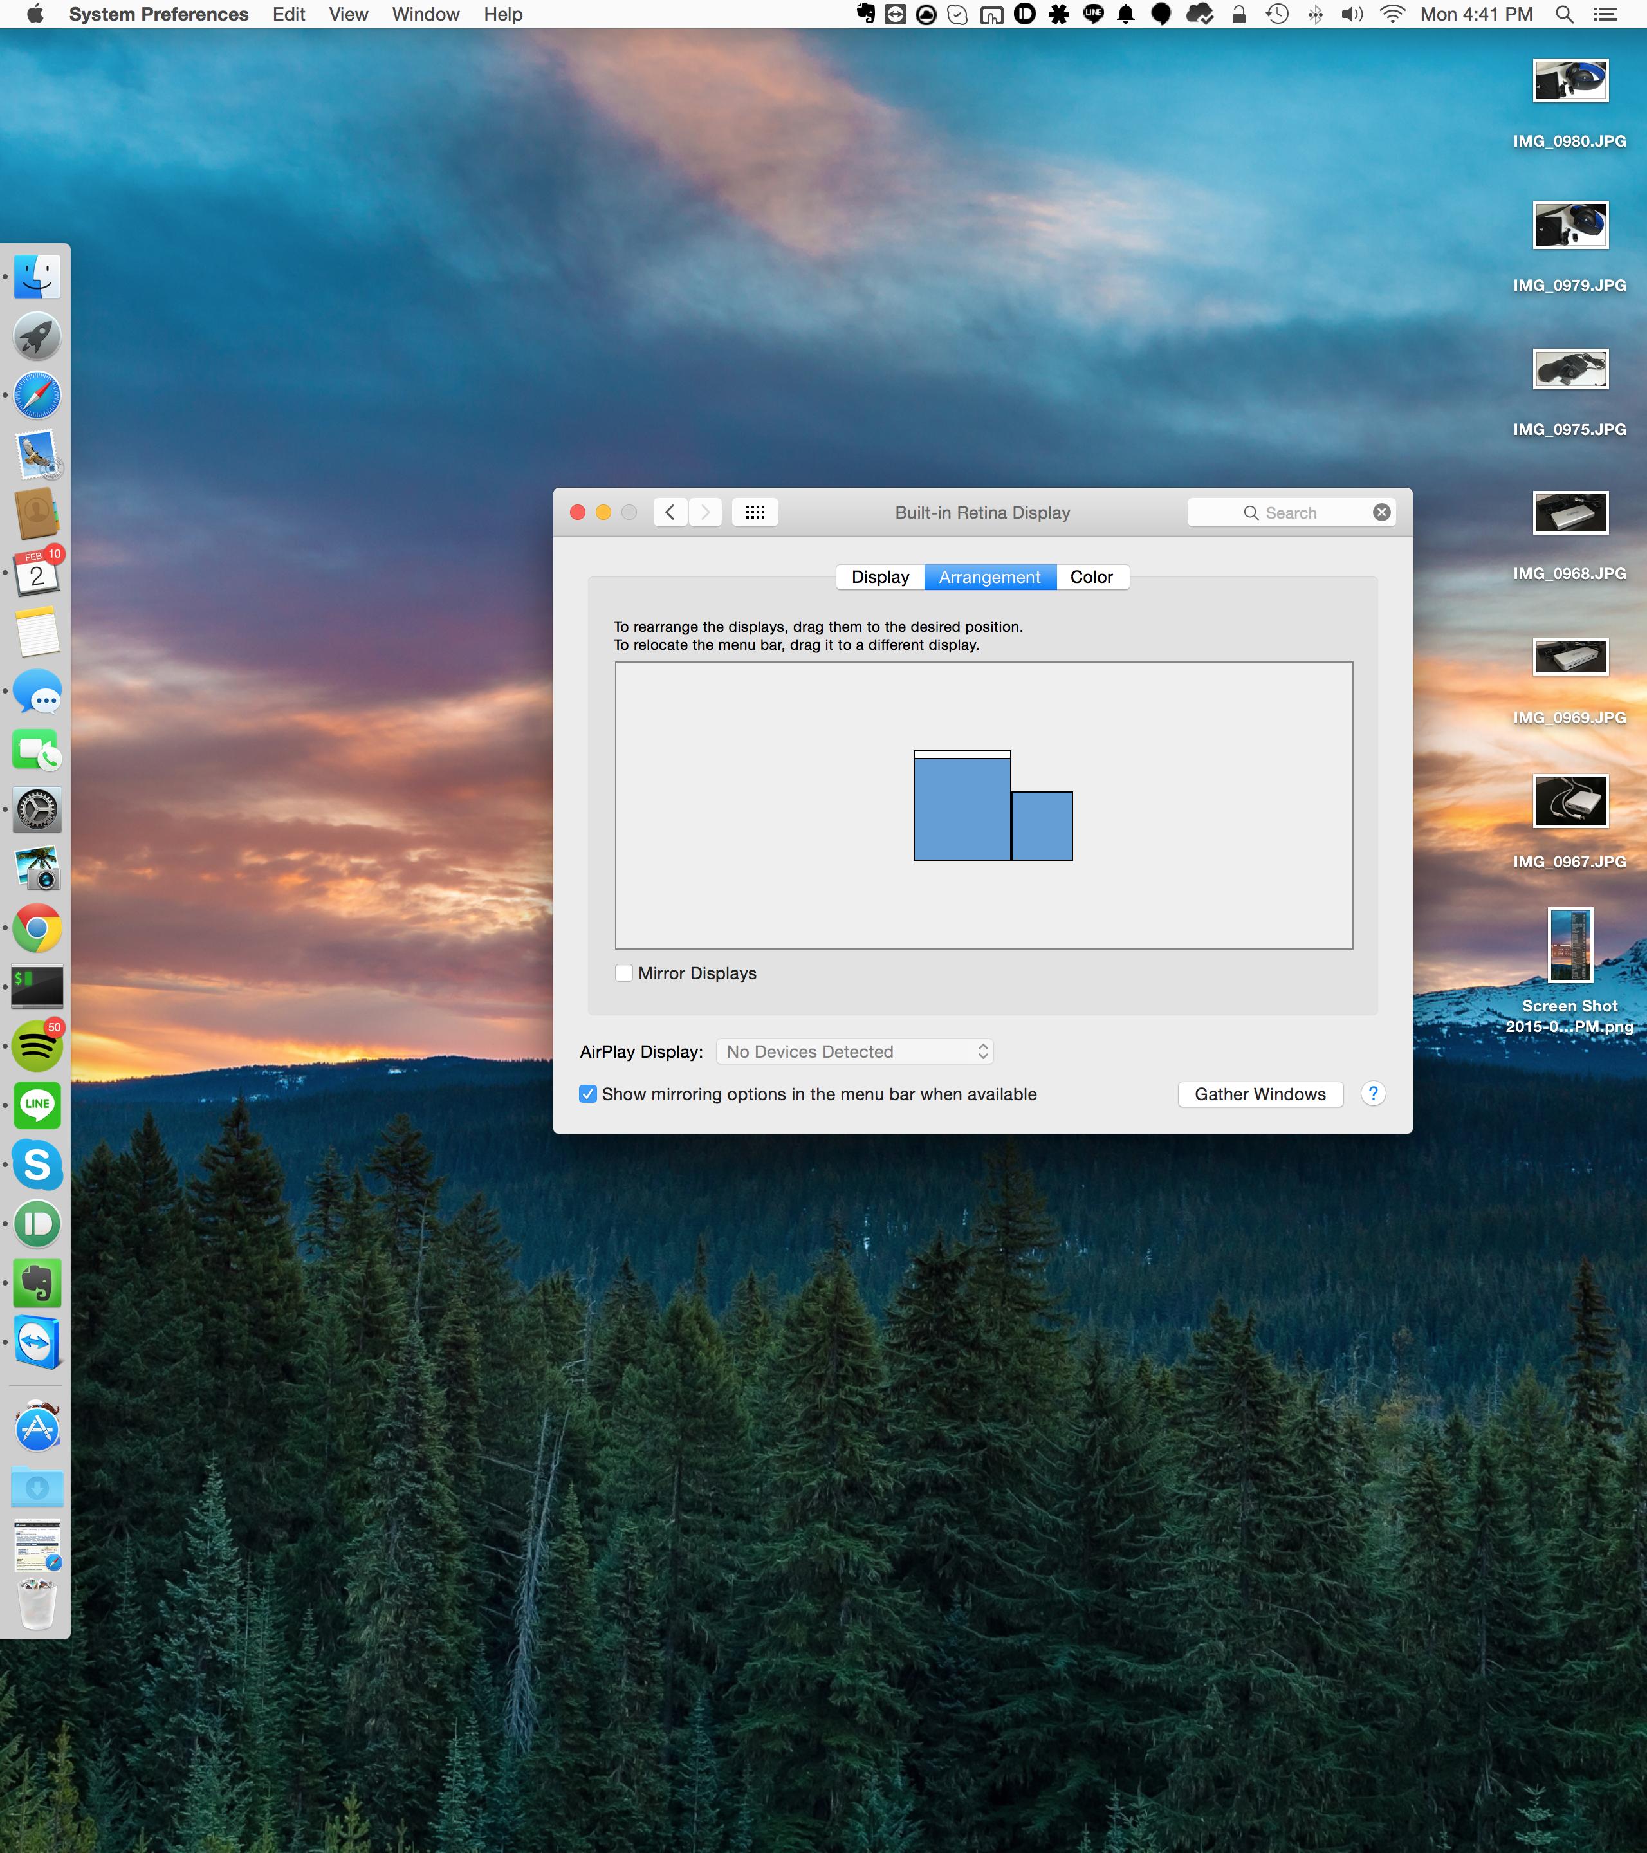Image resolution: width=1647 pixels, height=1853 pixels.
Task: Select IMG_0979.JPG on desktop
Action: 1570,248
